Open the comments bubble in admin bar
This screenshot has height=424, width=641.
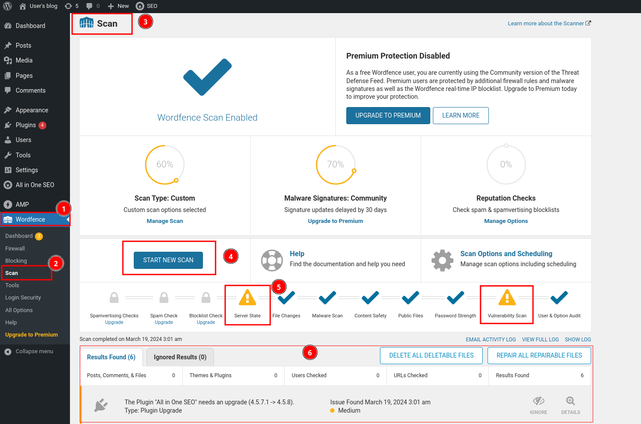92,6
